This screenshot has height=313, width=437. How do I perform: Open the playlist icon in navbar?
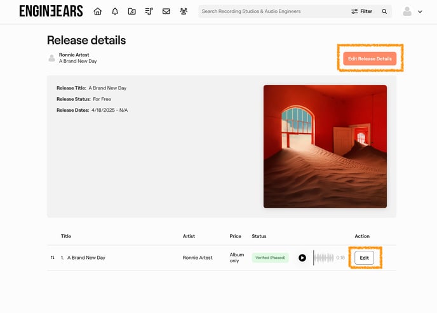tap(149, 11)
